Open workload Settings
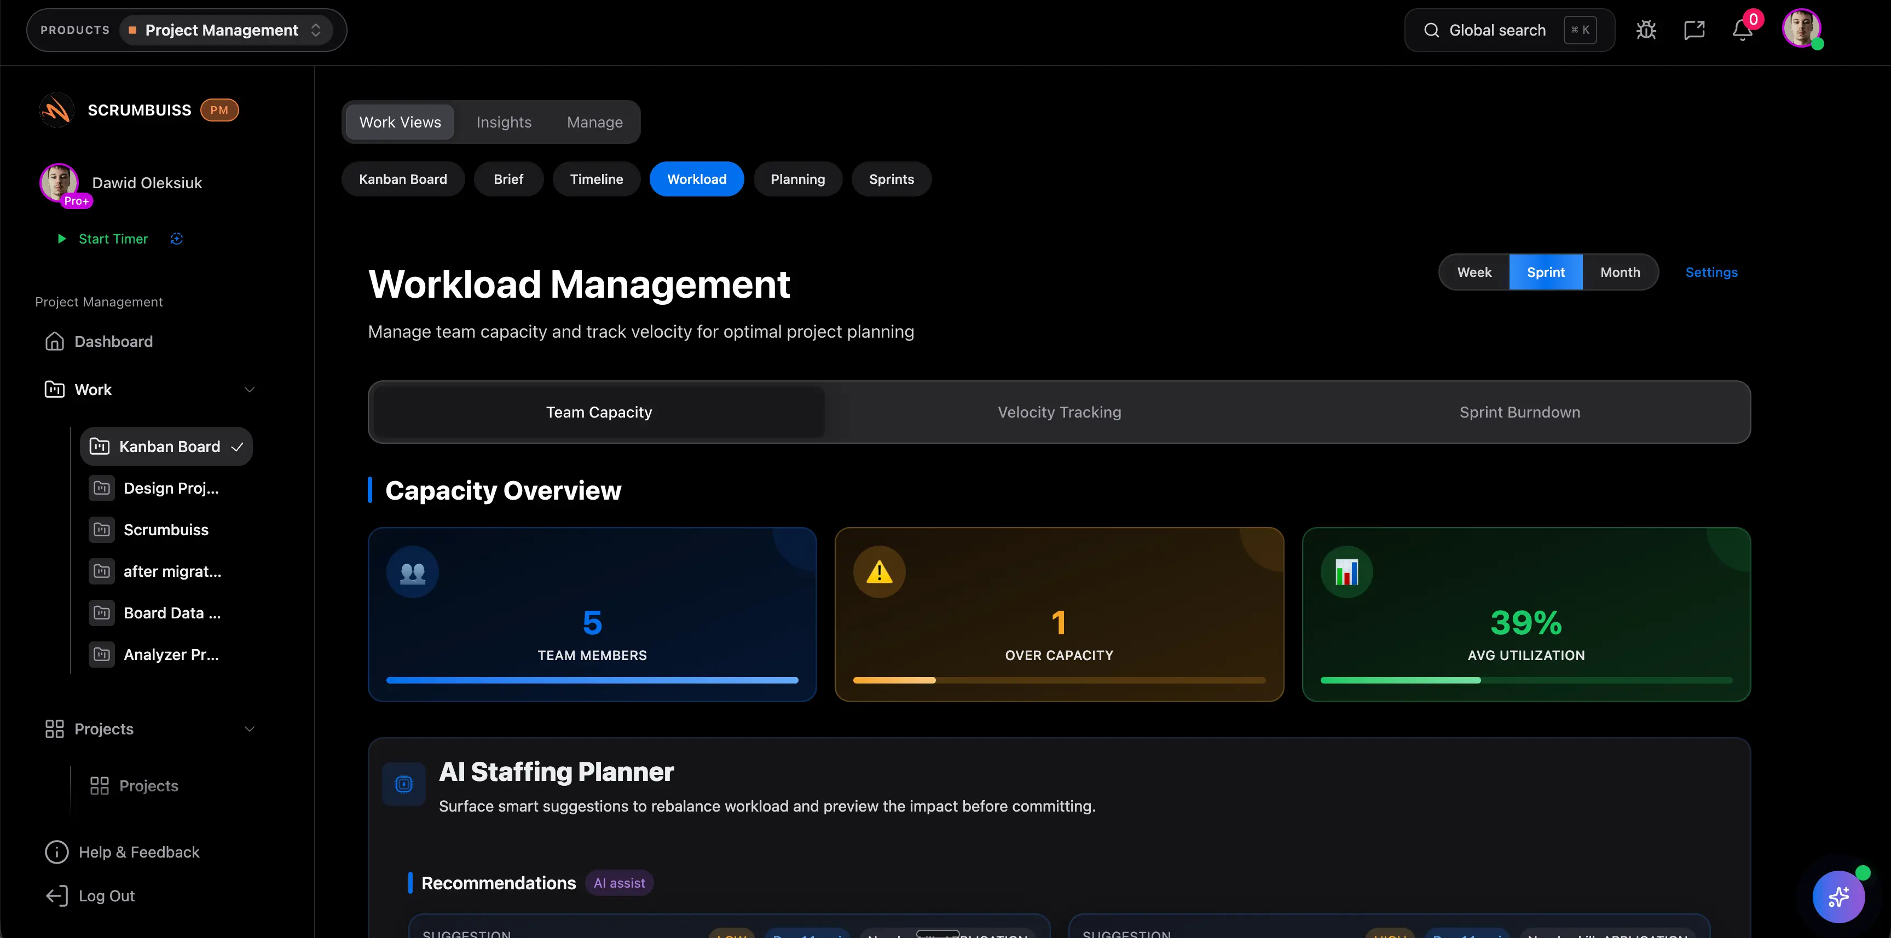Viewport: 1891px width, 938px height. 1711,271
